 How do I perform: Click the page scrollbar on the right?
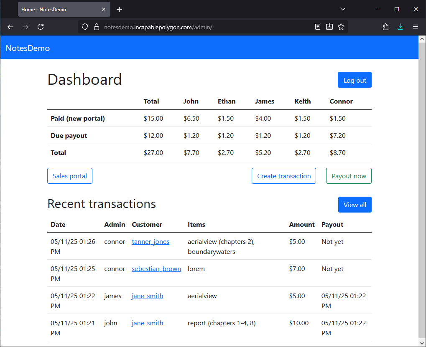[422, 167]
